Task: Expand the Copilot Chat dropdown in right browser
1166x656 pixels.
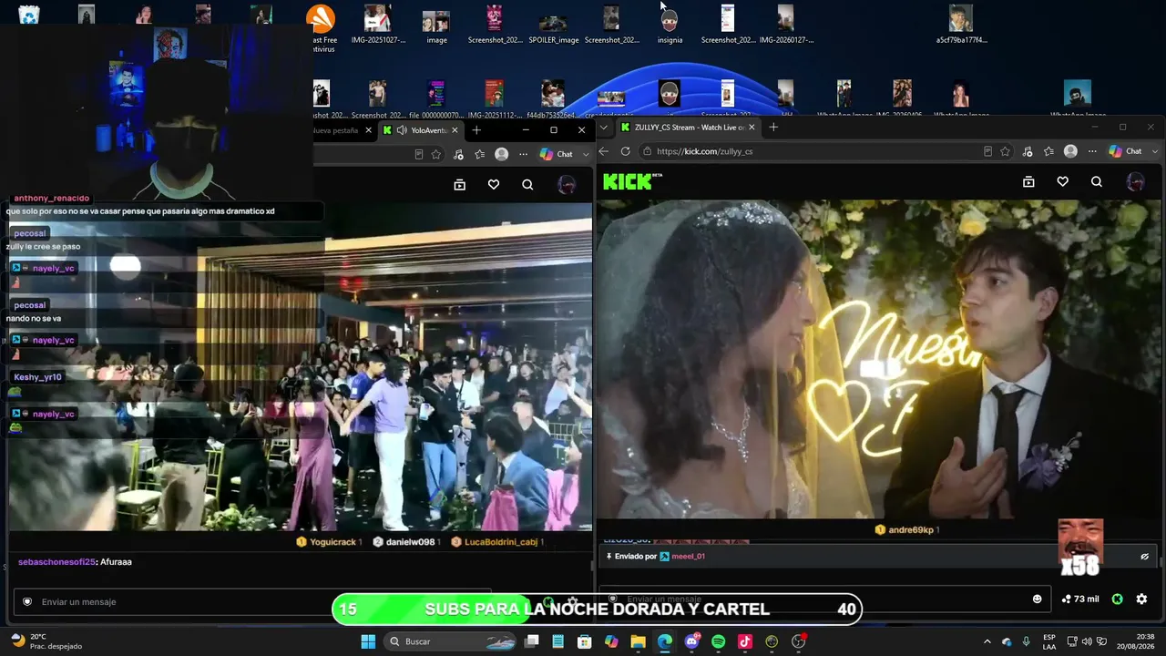Action: coord(1155,151)
